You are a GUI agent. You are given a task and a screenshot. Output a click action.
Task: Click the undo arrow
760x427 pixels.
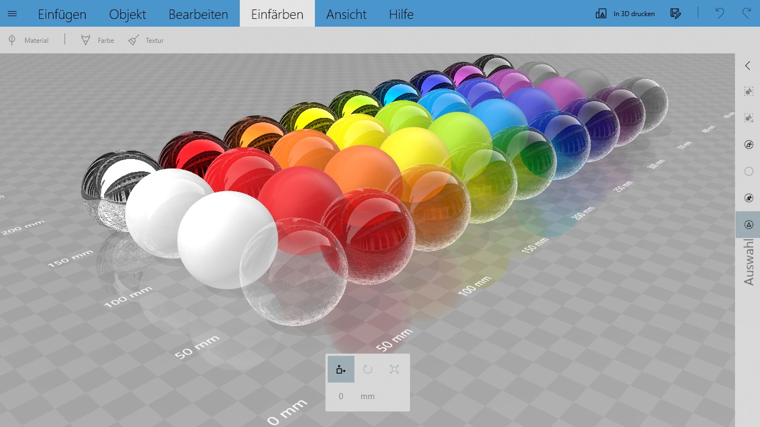718,13
